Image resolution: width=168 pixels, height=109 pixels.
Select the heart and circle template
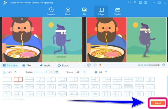click(x=7, y=87)
